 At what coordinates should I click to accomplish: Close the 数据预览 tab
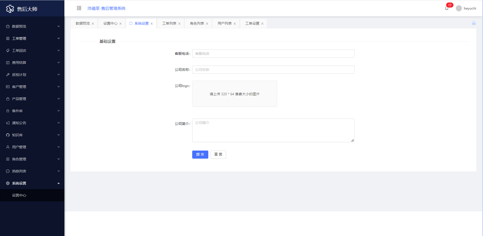[93, 24]
